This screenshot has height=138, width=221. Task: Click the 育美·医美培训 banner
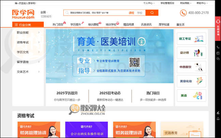point(109,56)
